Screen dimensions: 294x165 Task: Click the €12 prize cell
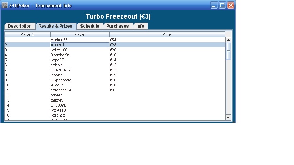point(113,70)
